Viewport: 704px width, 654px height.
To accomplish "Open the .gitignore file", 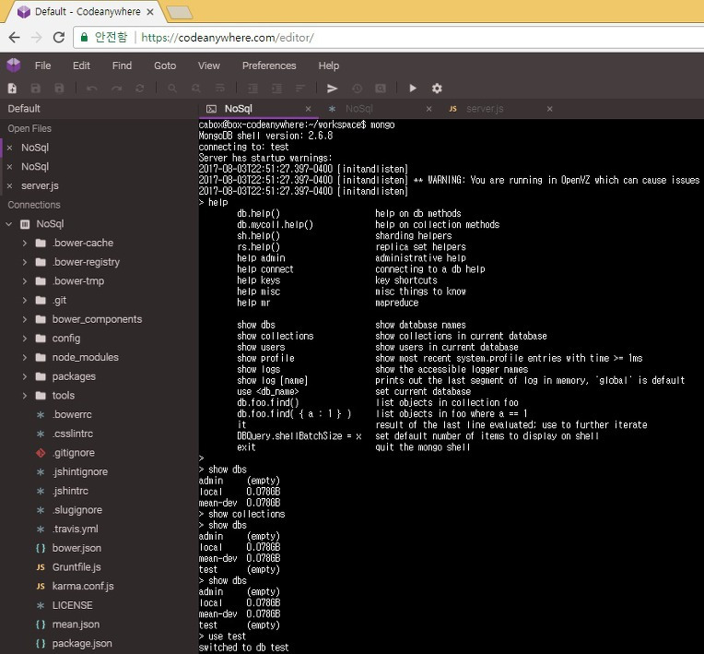I will coord(74,453).
